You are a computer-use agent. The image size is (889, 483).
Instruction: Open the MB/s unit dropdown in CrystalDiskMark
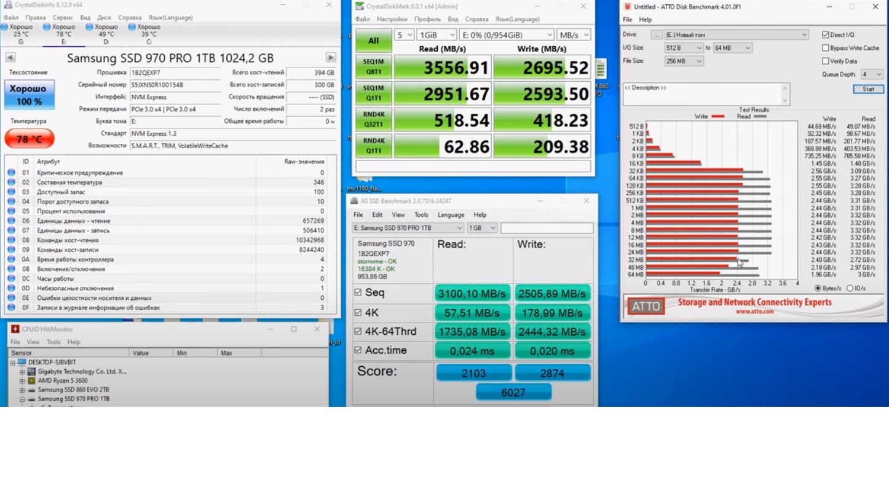[x=574, y=35]
